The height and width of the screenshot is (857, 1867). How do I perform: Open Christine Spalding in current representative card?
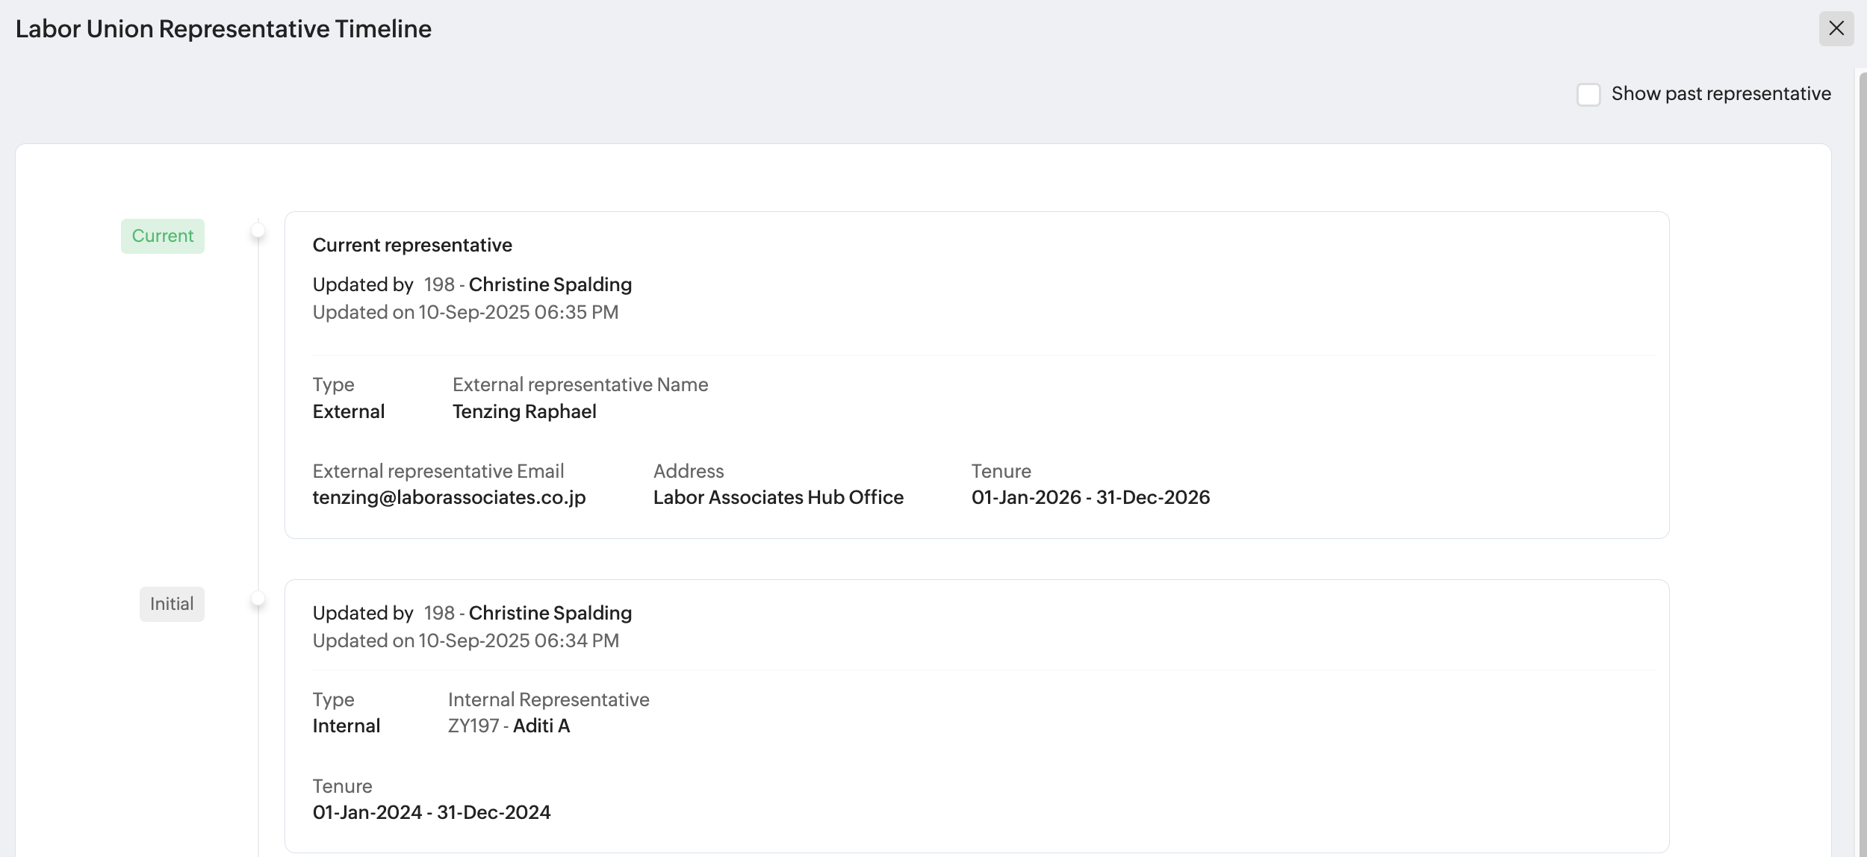coord(550,284)
